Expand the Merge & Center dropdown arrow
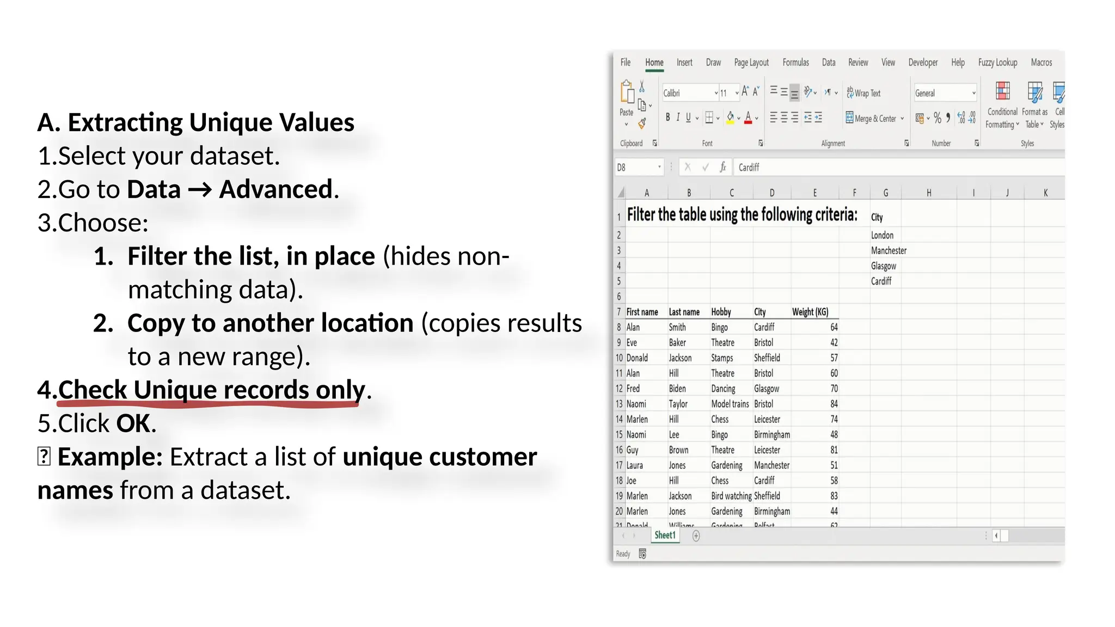Image resolution: width=1115 pixels, height=627 pixels. click(902, 118)
